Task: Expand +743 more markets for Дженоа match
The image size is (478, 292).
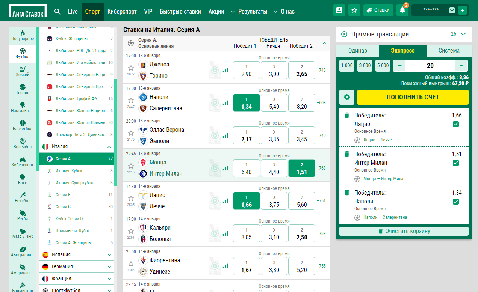Action: pos(321,70)
